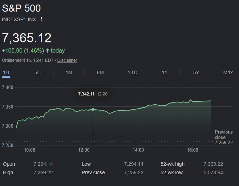The image size is (239, 186).
Task: Click the Low value 7,294.14
Action: [x=134, y=164]
